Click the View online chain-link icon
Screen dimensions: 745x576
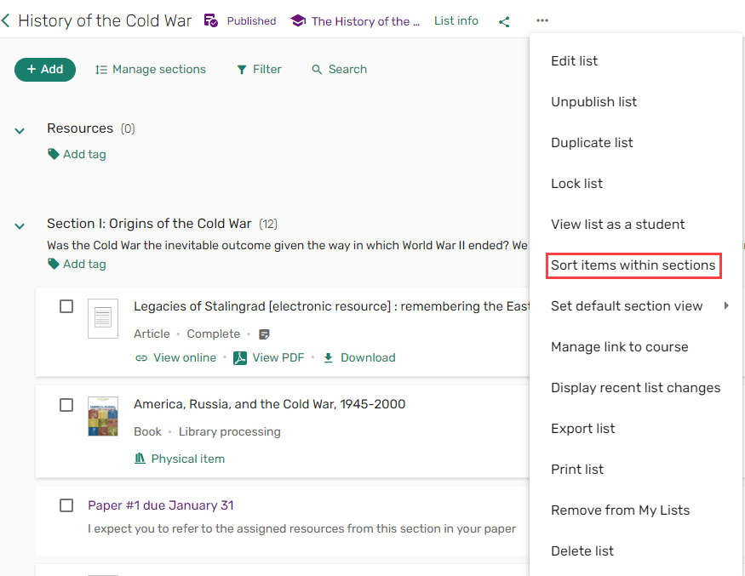(141, 358)
